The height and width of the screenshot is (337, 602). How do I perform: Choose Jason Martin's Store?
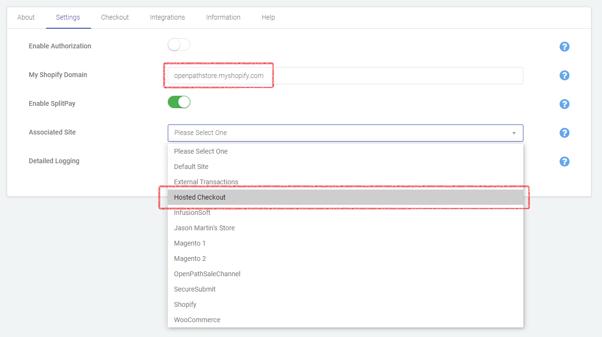(345, 228)
